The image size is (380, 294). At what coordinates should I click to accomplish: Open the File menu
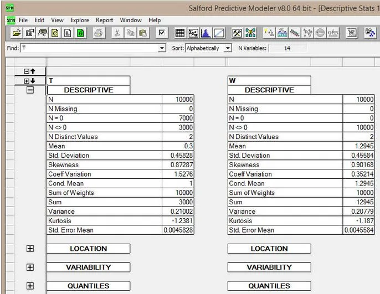(23, 20)
